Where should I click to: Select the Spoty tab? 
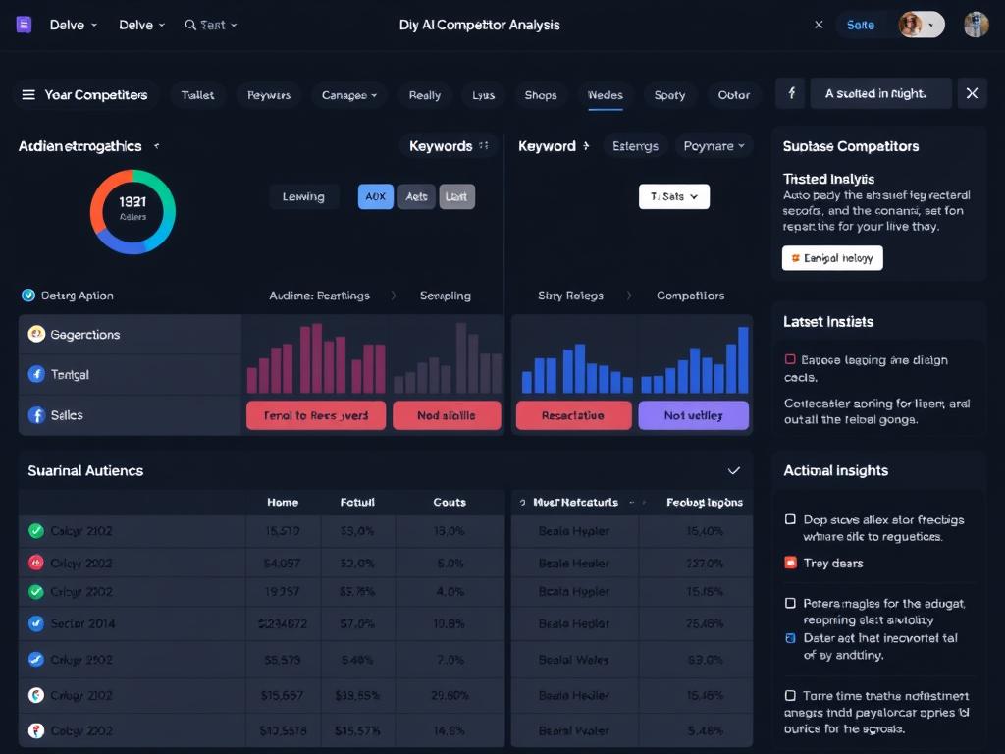pos(669,95)
